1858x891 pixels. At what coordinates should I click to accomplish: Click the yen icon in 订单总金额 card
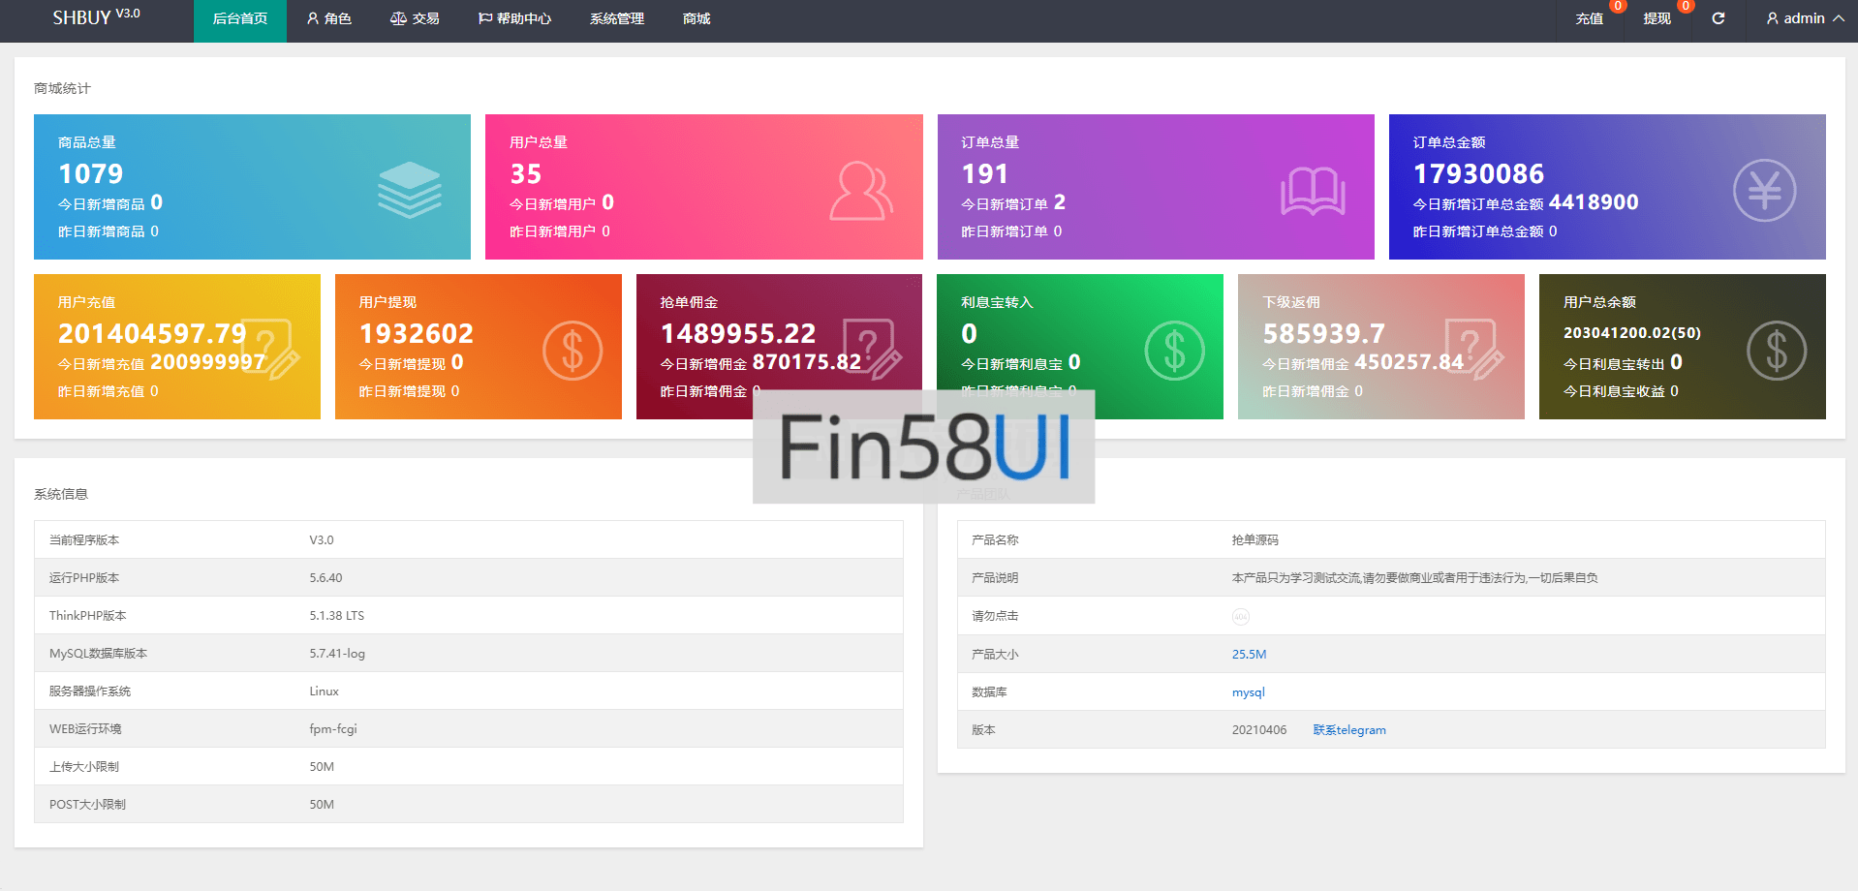click(x=1764, y=191)
